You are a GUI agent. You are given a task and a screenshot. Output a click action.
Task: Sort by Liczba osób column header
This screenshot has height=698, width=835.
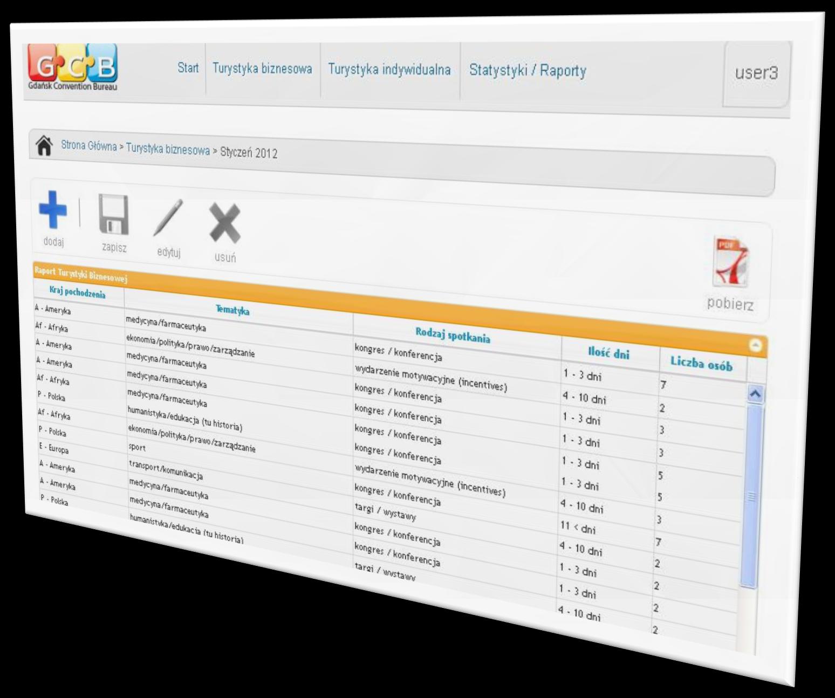(701, 363)
